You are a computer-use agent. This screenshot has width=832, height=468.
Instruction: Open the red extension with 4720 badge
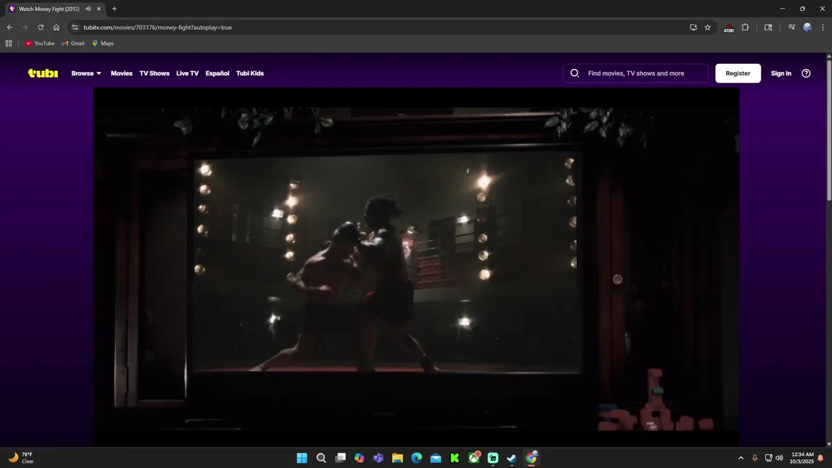(x=729, y=28)
